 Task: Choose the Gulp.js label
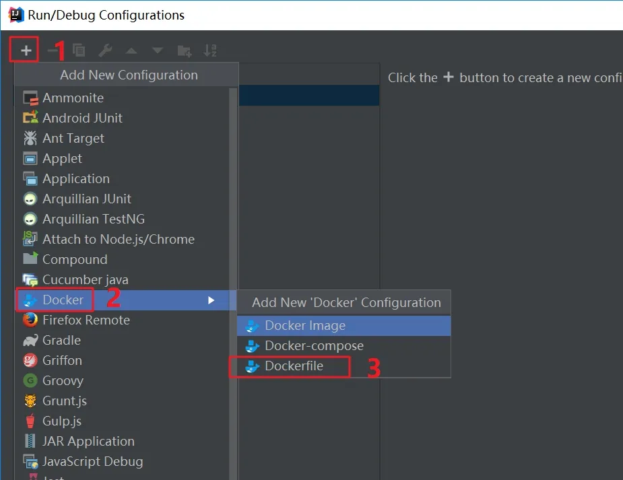pyautogui.click(x=62, y=421)
